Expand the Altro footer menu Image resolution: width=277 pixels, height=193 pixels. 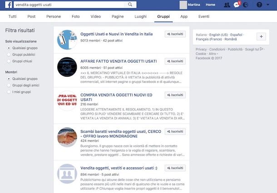pos(213,54)
